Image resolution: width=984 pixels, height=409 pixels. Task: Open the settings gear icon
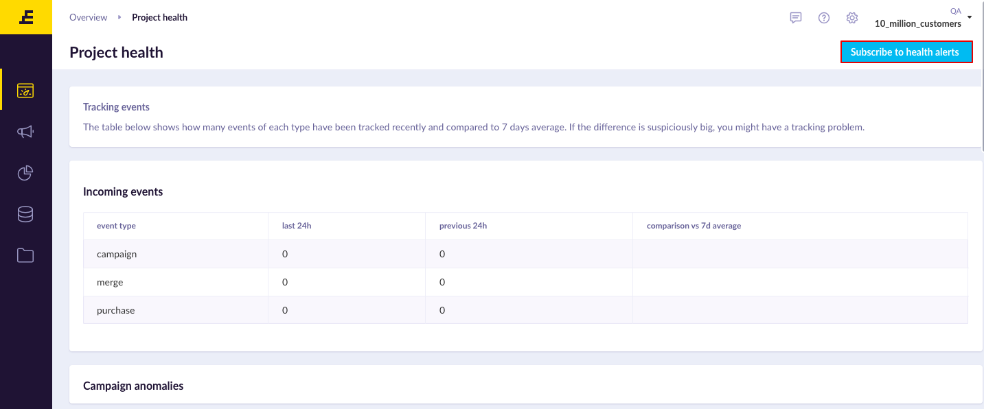(852, 18)
